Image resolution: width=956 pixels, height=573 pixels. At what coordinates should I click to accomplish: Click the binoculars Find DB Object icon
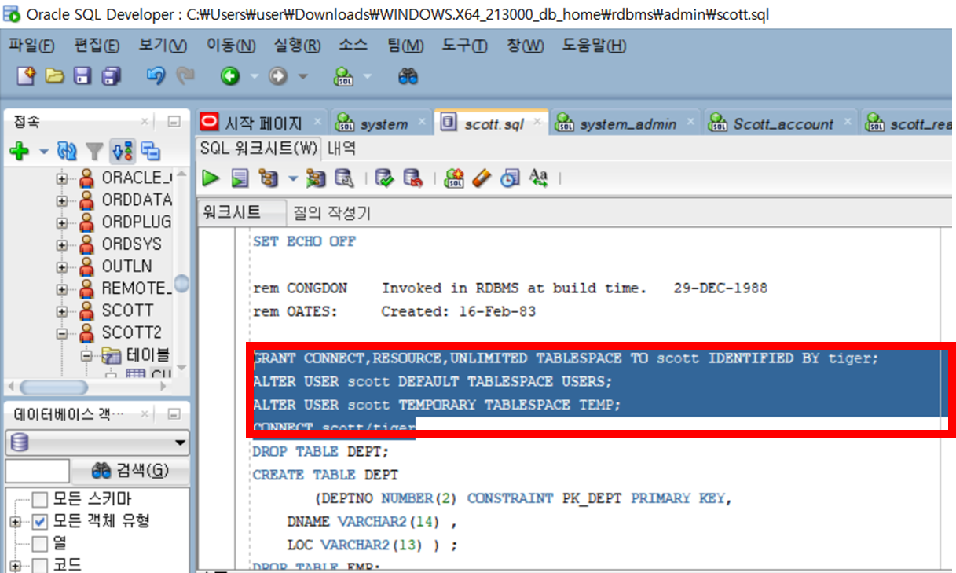tap(408, 76)
